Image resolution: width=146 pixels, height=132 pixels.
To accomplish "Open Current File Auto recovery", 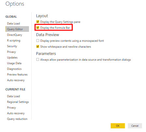I will click(16, 113).
